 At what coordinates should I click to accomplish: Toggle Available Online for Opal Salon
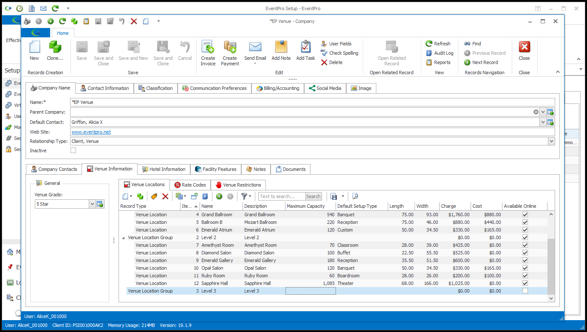(x=525, y=268)
